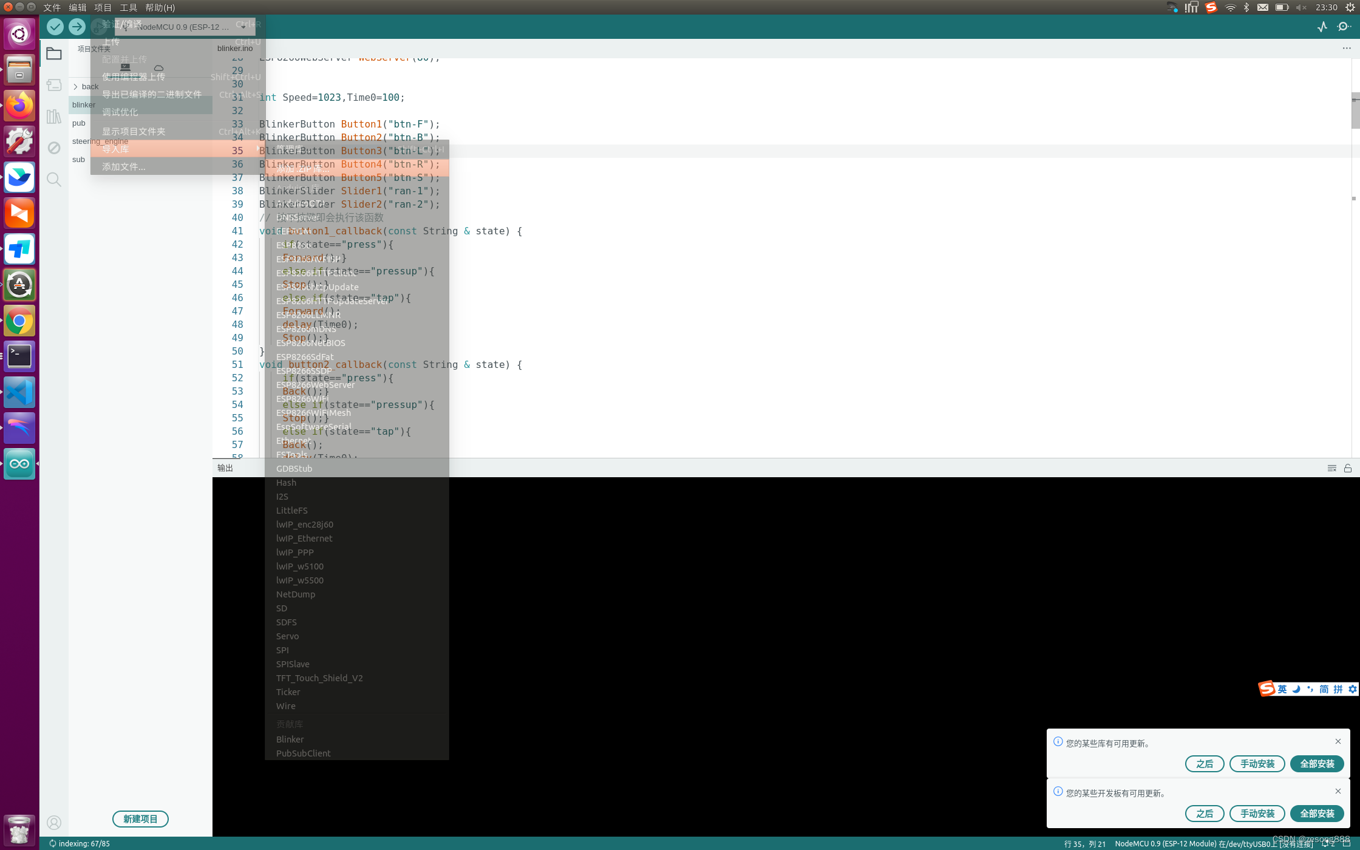Expand the back folder in sketchbook
This screenshot has height=850, width=1360.
(x=75, y=87)
